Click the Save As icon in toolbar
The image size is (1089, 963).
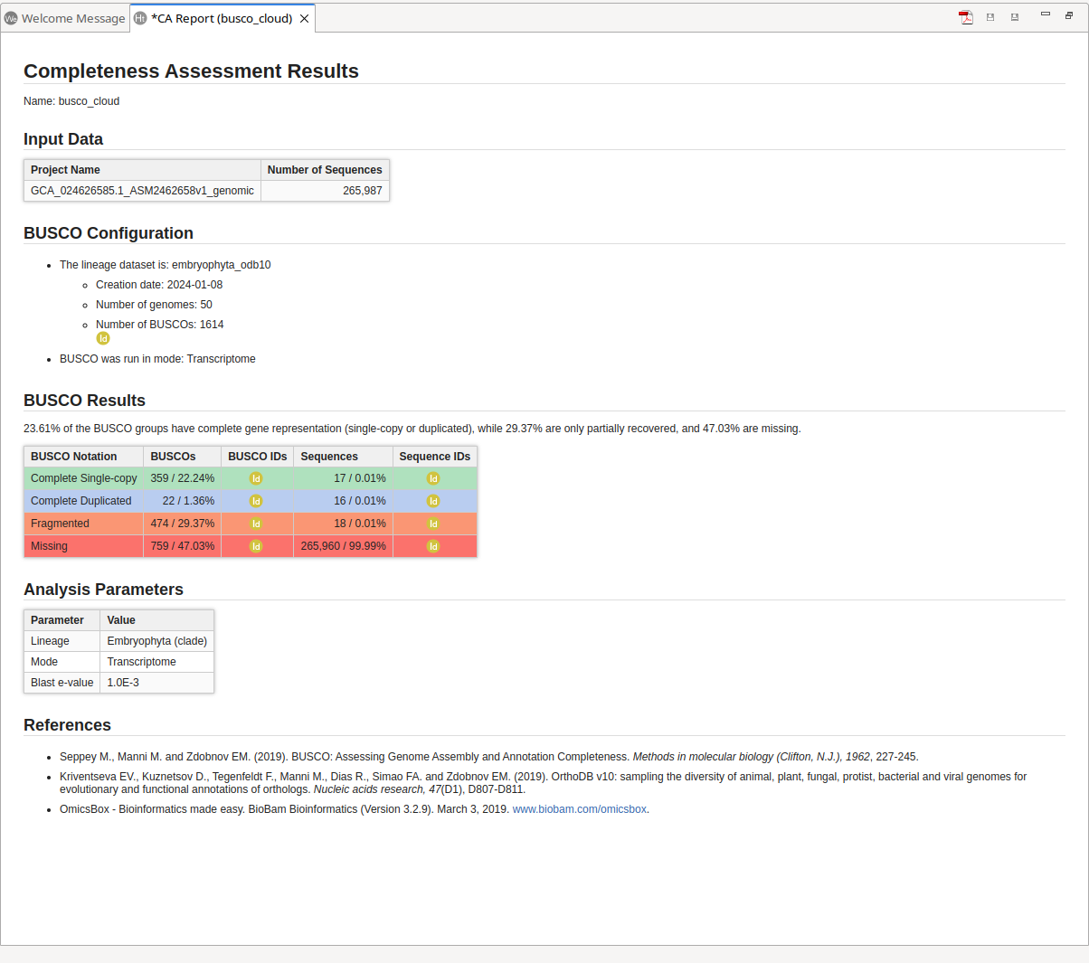click(x=1015, y=17)
